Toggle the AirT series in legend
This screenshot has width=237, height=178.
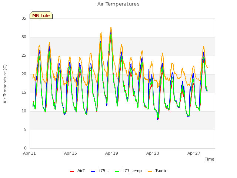[77, 171]
